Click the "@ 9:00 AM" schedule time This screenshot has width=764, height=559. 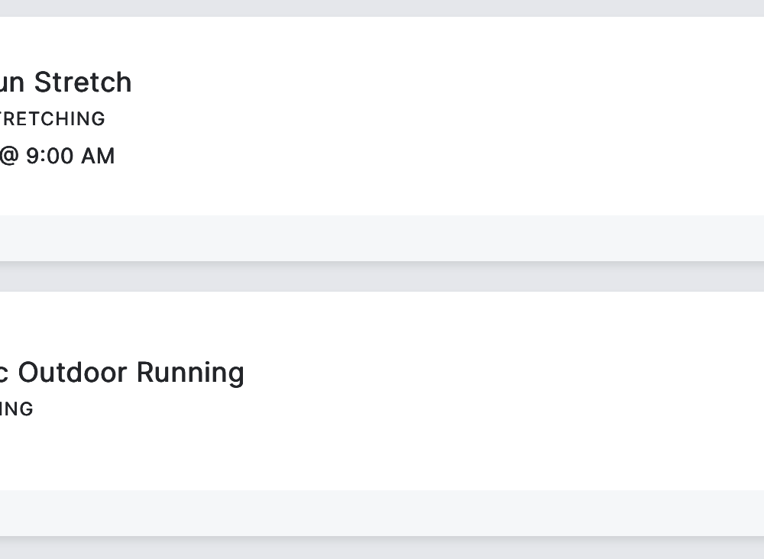[57, 156]
